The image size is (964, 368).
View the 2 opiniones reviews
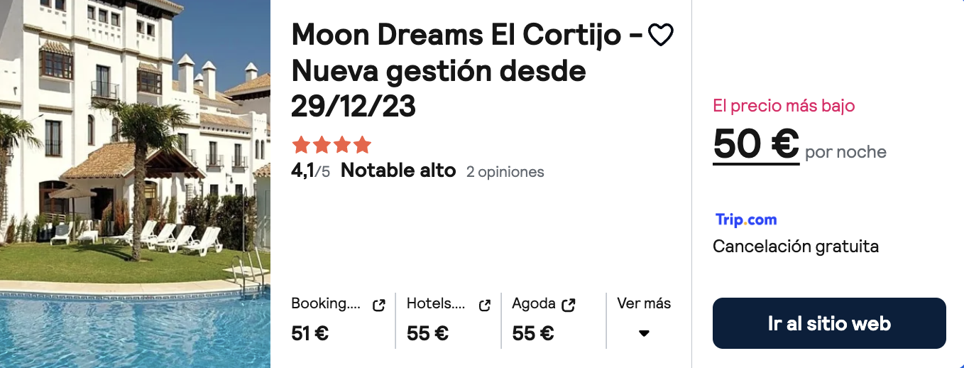click(505, 172)
